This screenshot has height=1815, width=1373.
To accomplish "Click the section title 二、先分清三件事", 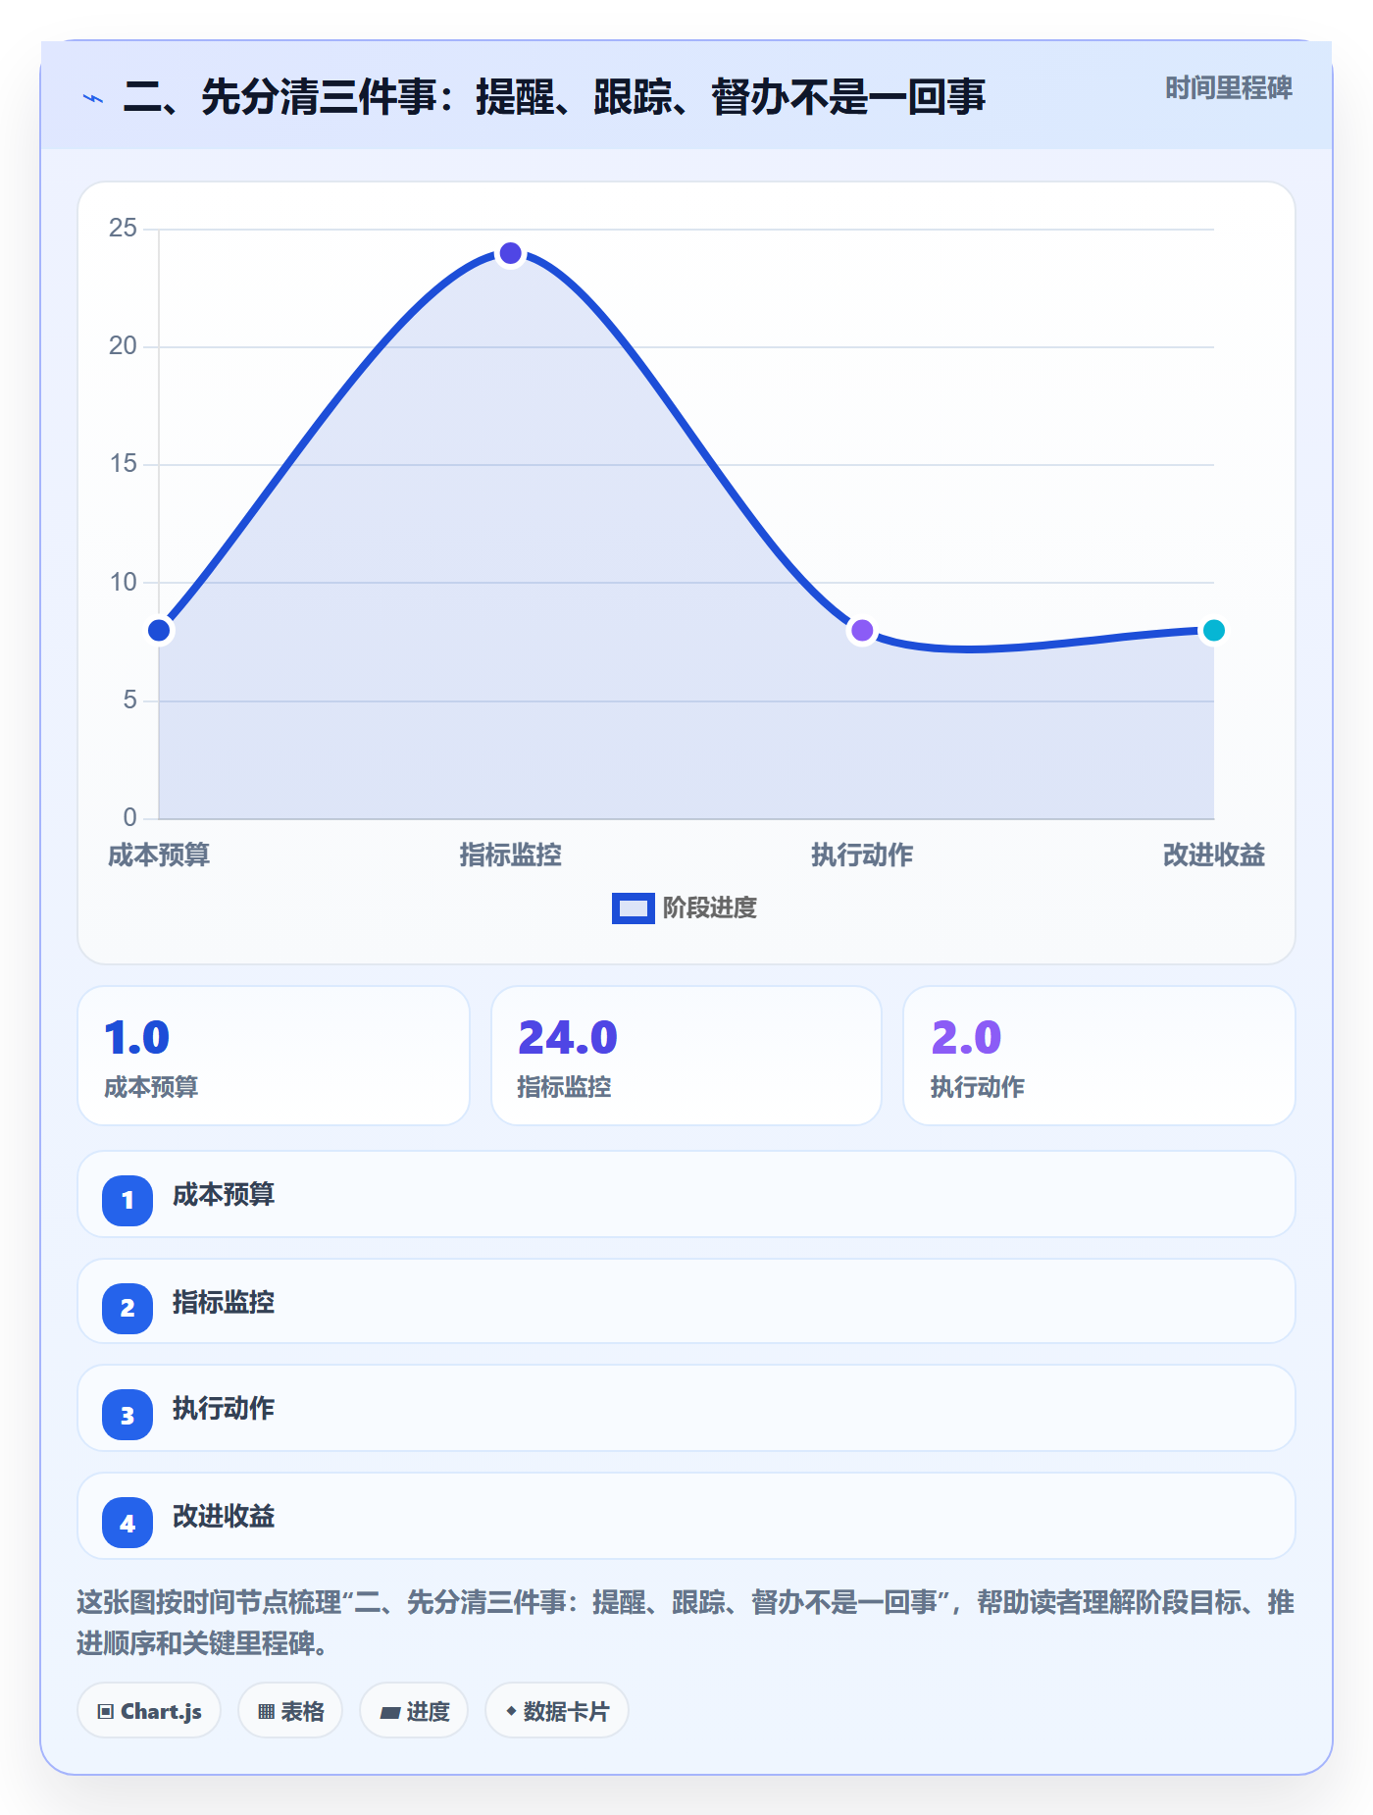I will tap(554, 97).
